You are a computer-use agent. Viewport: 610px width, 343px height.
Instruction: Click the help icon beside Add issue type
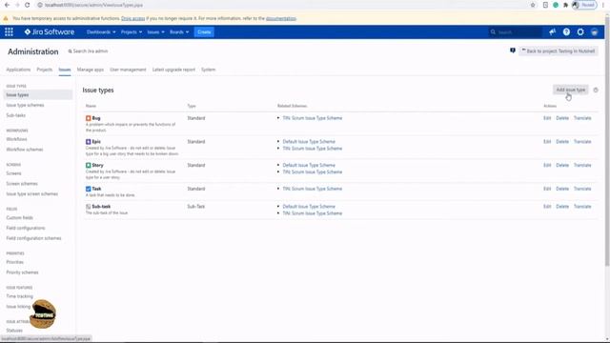[596, 90]
